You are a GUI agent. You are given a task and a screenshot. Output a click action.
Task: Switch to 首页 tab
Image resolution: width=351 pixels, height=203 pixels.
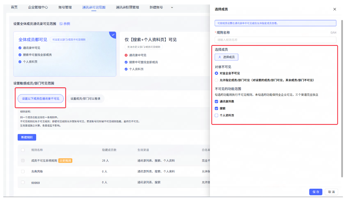coord(14,7)
